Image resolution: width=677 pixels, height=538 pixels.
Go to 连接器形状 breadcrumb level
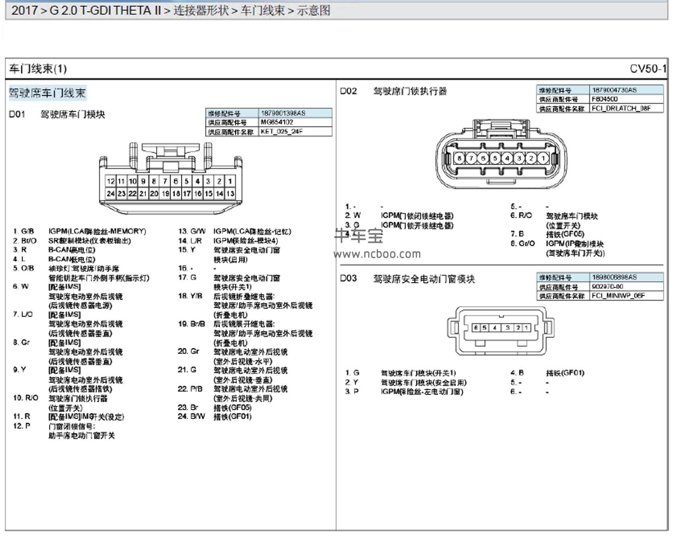coord(200,10)
